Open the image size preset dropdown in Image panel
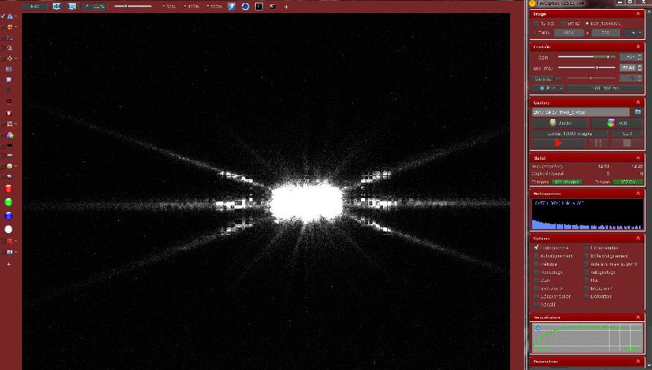The height and width of the screenshot is (370, 652). tap(635, 33)
